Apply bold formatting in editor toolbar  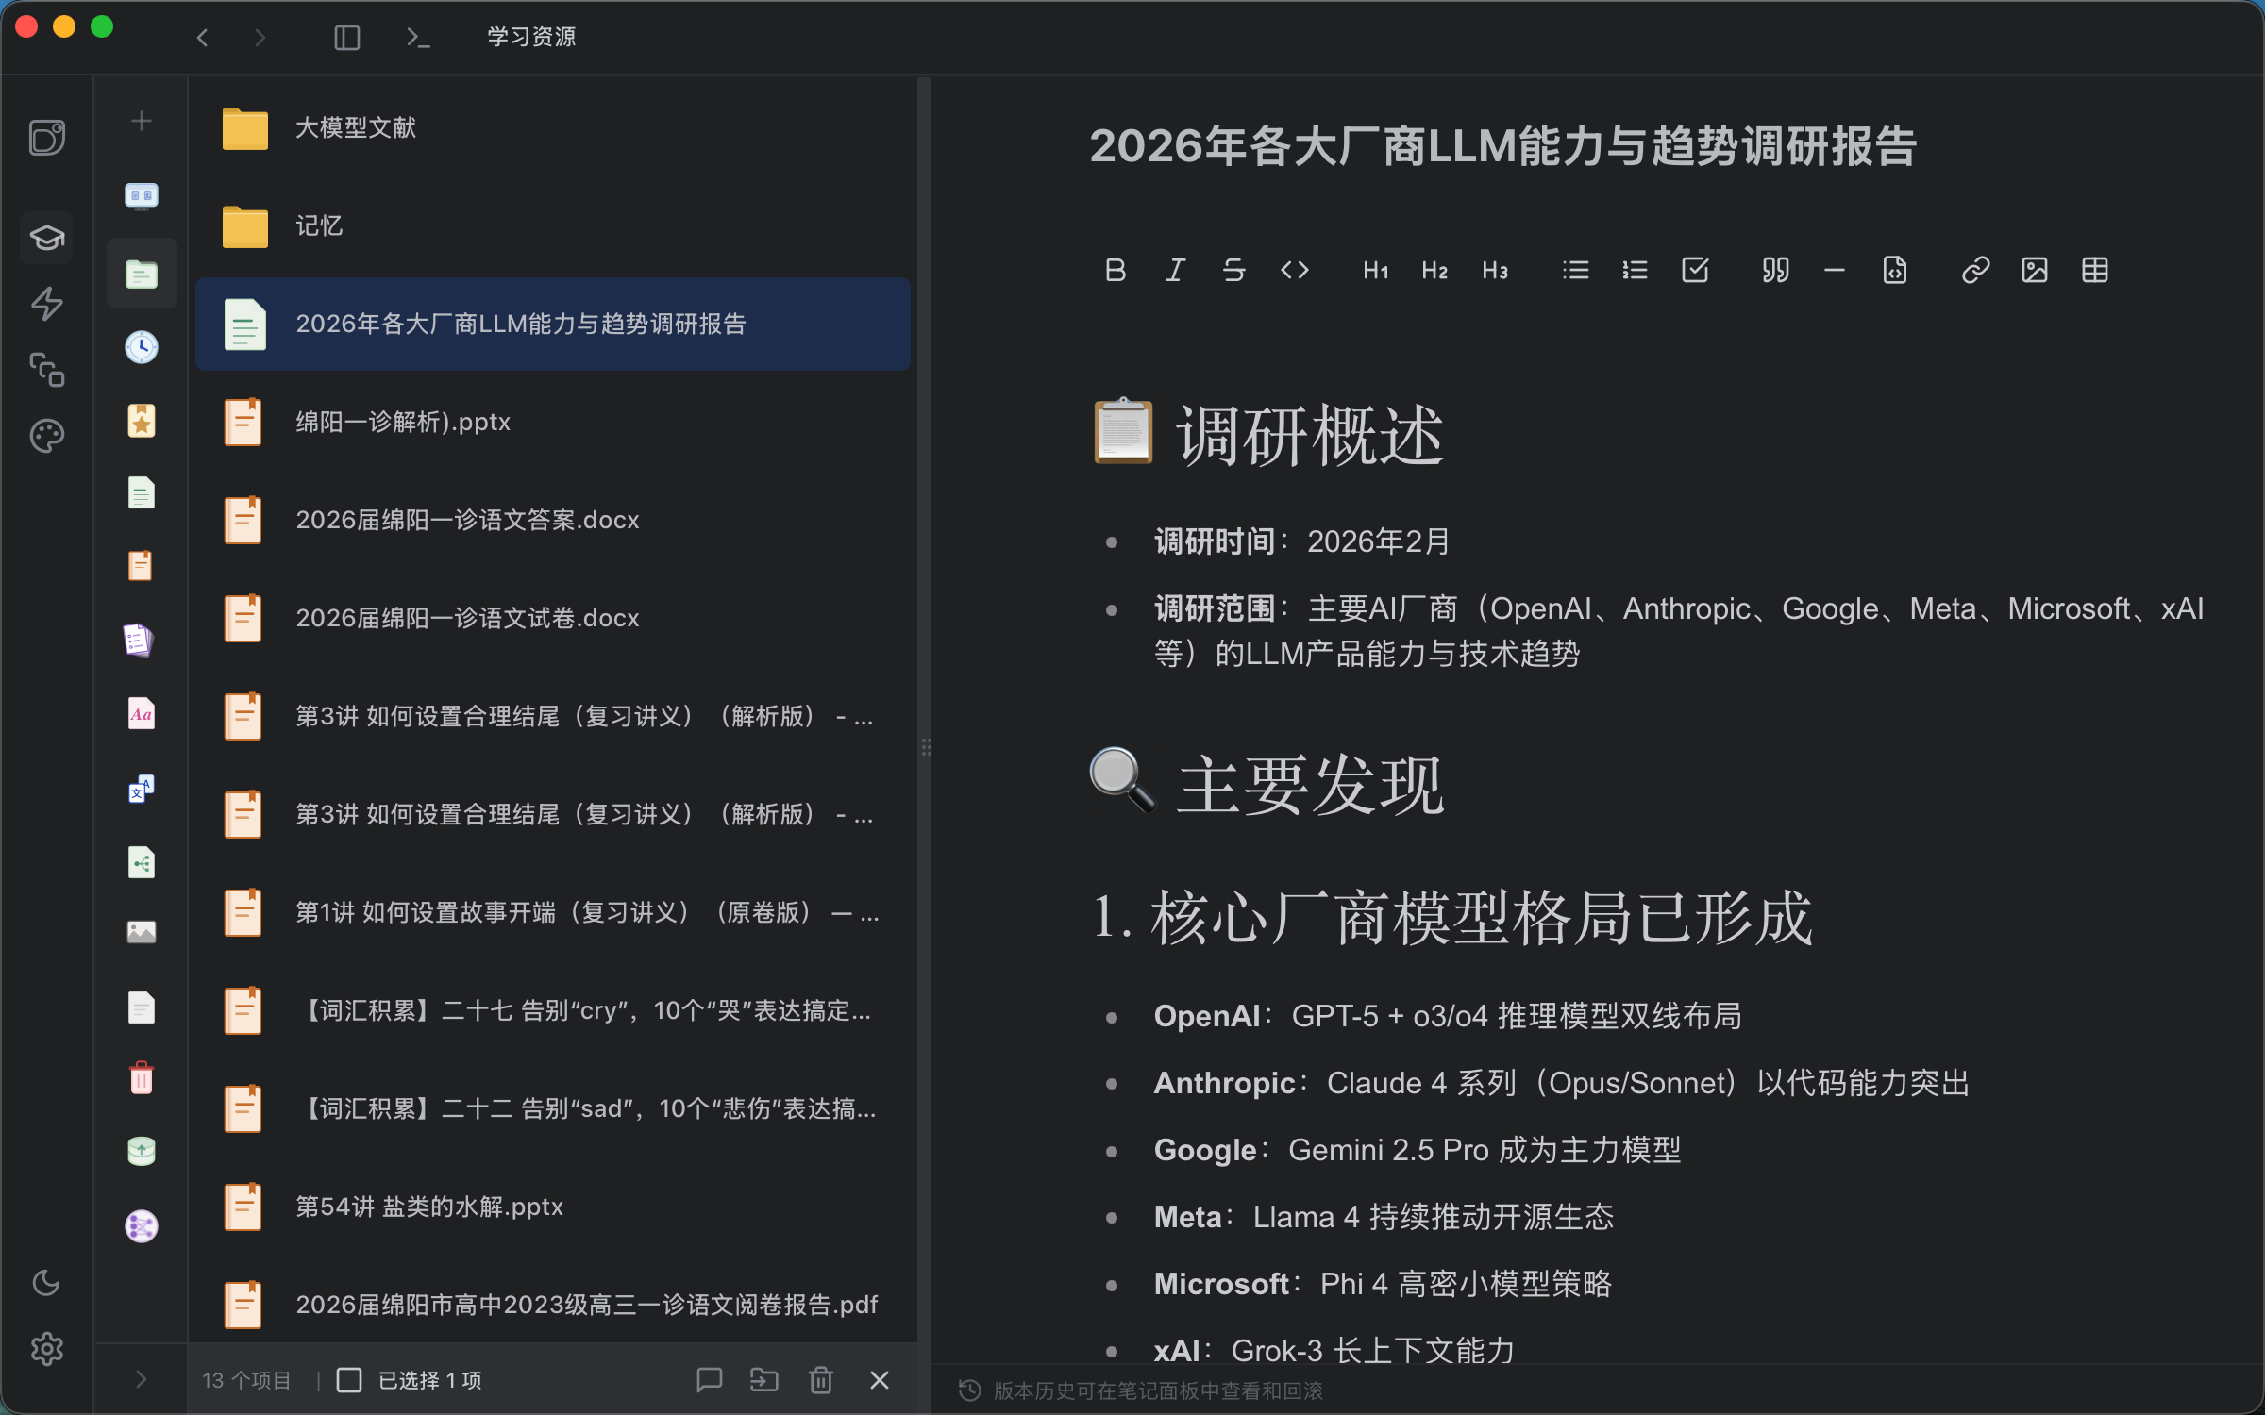click(1115, 271)
